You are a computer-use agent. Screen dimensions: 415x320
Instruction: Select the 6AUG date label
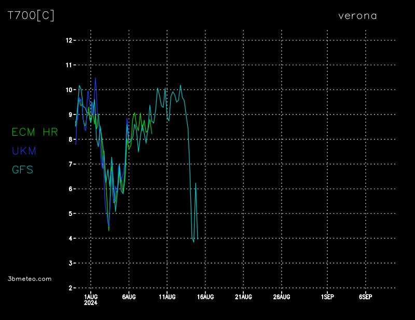(x=129, y=297)
